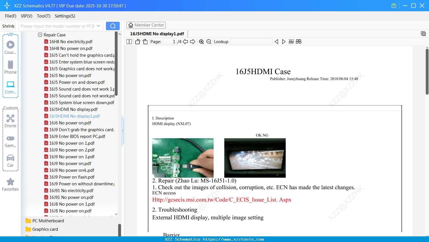The height and width of the screenshot is (242, 429).
Task: Click the Page number field
Action: [170, 42]
